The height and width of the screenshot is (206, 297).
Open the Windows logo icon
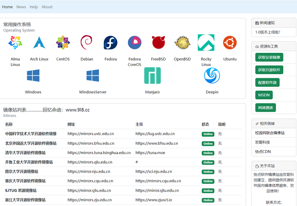(33, 75)
